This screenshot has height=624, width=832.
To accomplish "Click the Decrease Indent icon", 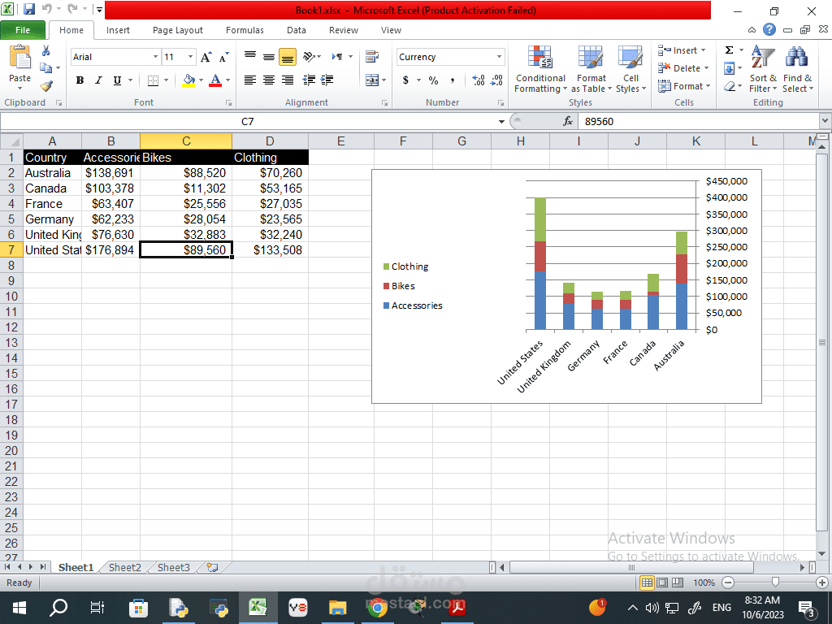I will tap(309, 80).
